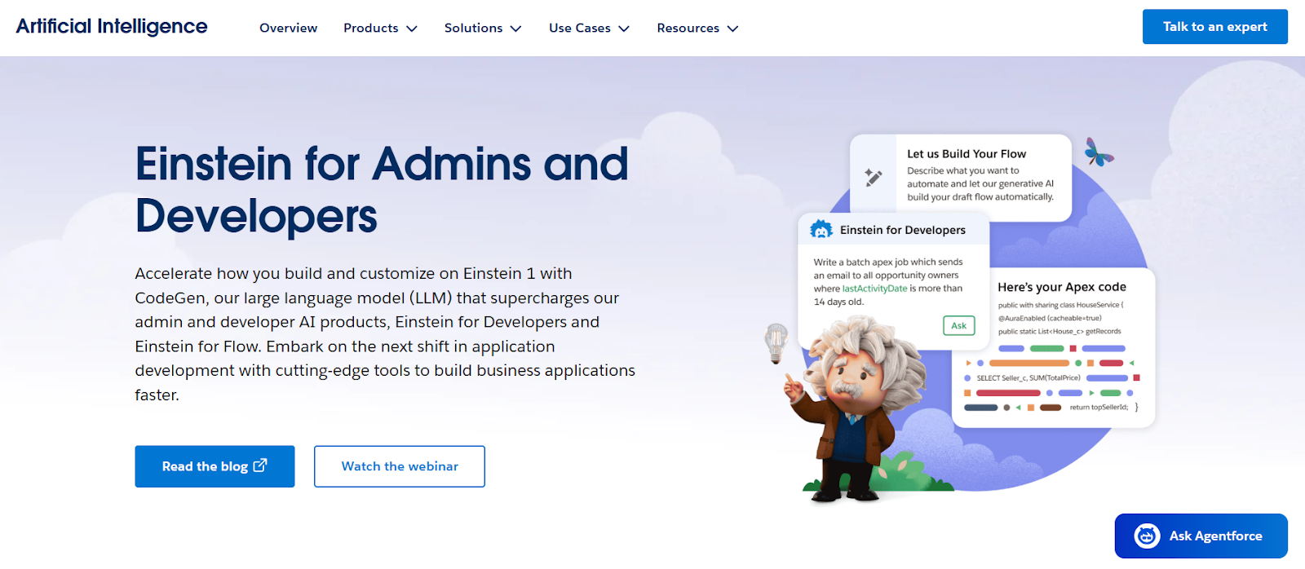Screen dimensions: 1305x569
Task: Click the lightbulb illustration icon
Action: click(776, 342)
